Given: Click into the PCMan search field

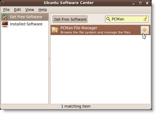Looking at the screenshot, I should click(127, 19).
